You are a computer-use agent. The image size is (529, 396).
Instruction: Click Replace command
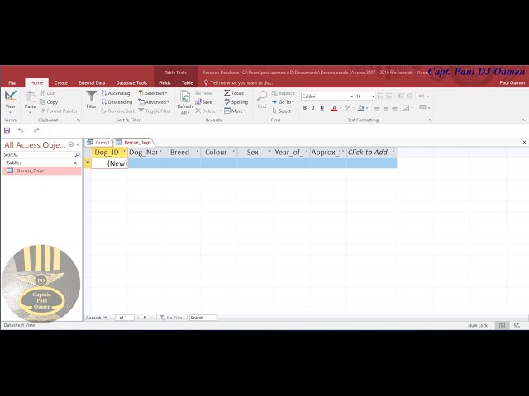pos(283,93)
